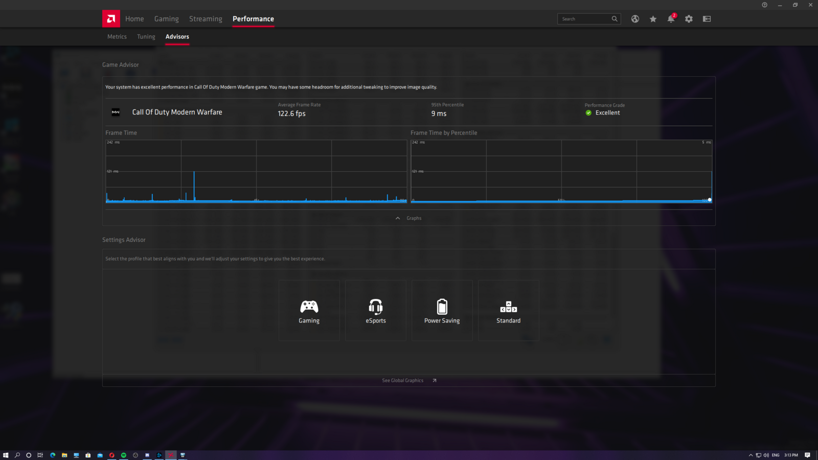Click the 122.6 fps average frame rate value
The height and width of the screenshot is (460, 818).
pos(291,113)
